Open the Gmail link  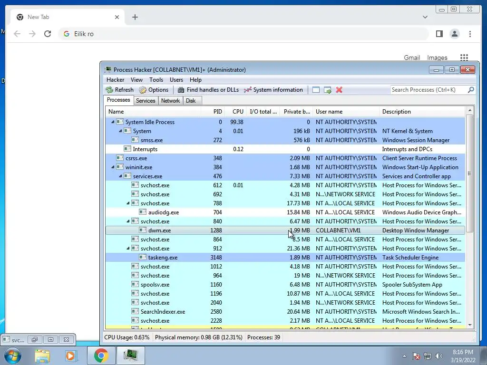pos(412,58)
